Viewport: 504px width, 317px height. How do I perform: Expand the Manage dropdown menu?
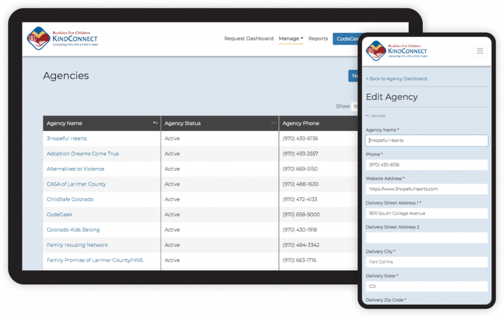pos(290,38)
